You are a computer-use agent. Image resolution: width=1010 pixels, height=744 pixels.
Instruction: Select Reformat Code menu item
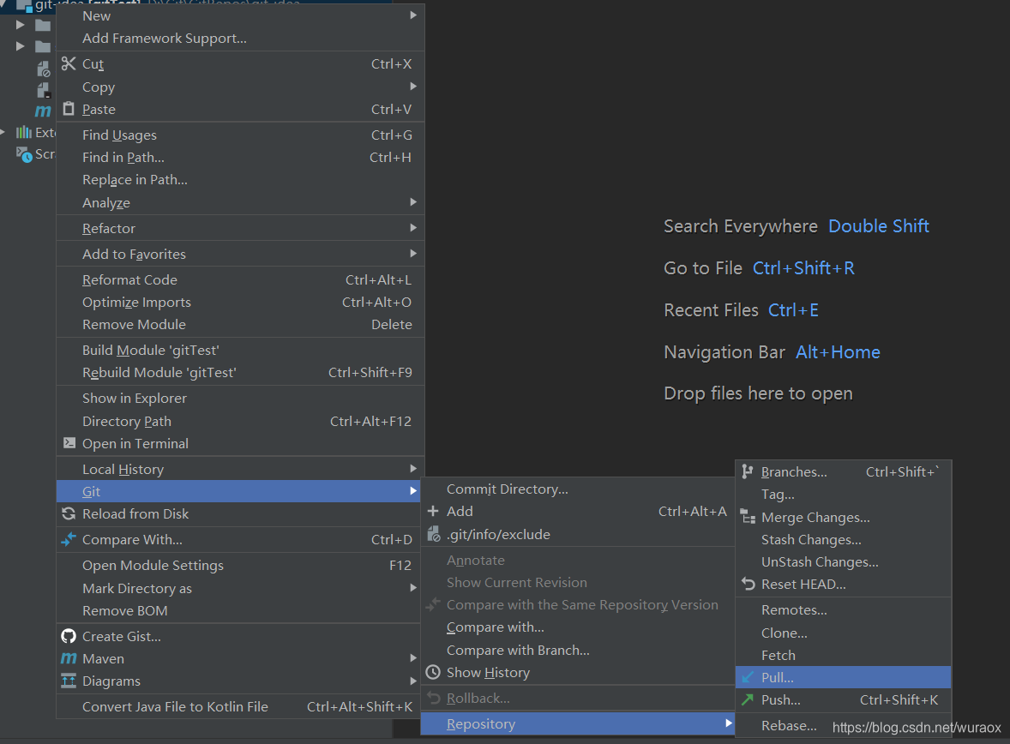click(239, 279)
